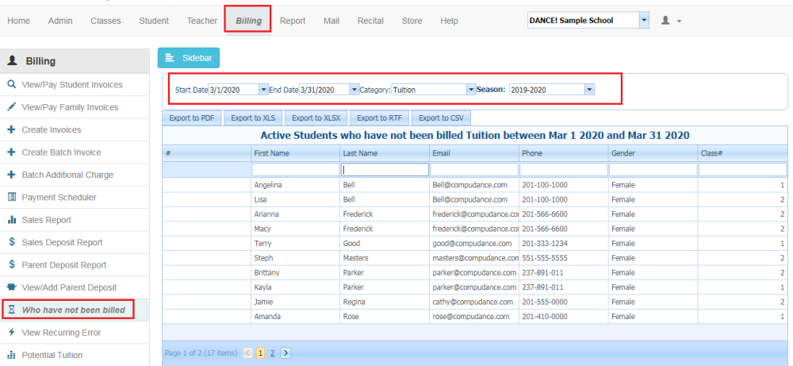
Task: Click Export to RTF button
Action: (379, 118)
